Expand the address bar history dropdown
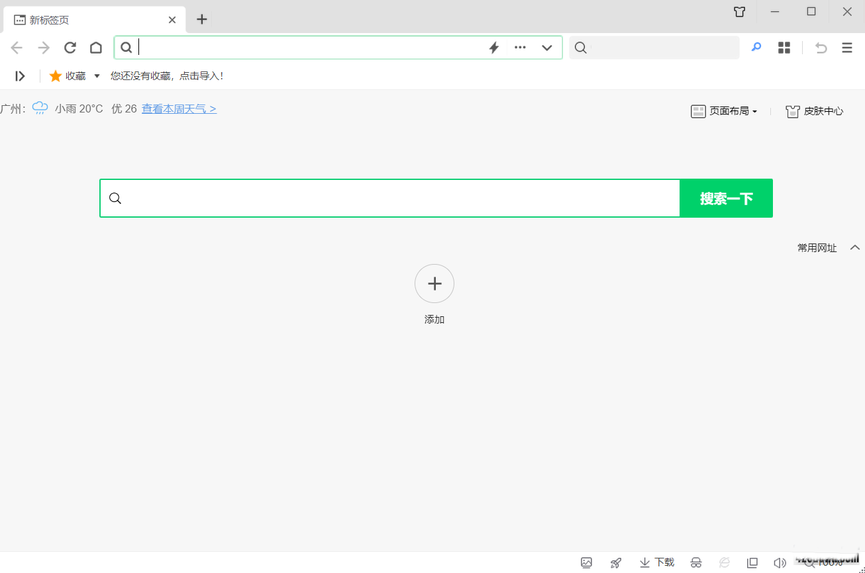Image resolution: width=865 pixels, height=573 pixels. point(547,48)
